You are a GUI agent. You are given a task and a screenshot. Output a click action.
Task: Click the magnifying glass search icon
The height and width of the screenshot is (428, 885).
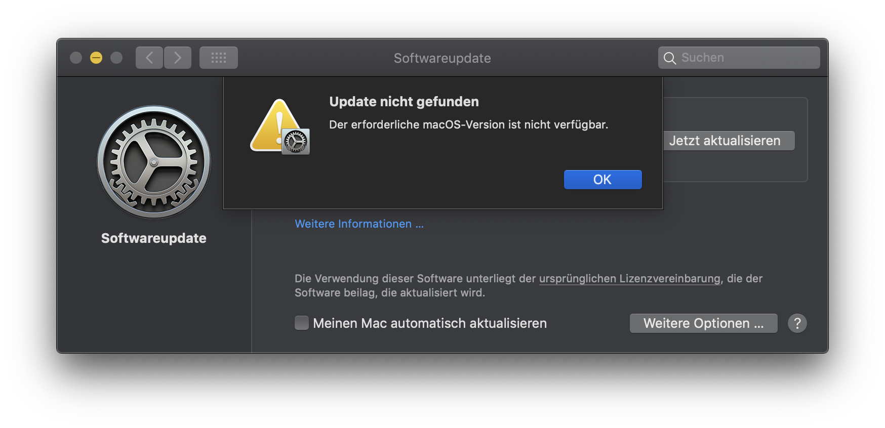pos(670,58)
